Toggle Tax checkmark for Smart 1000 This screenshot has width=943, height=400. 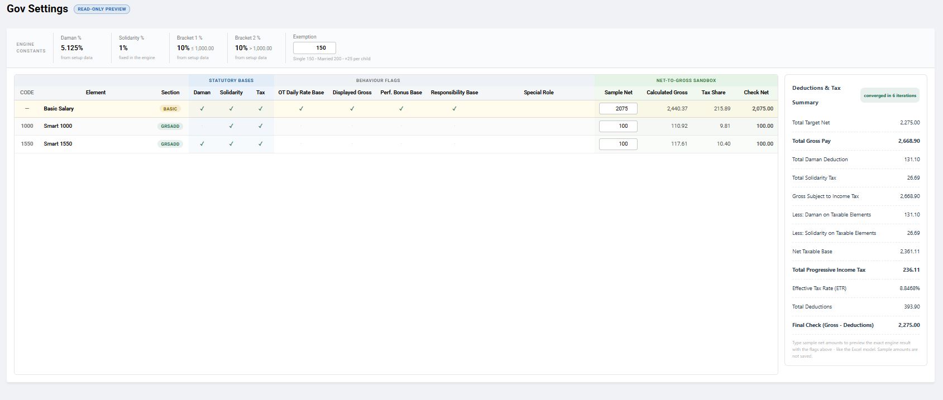click(x=261, y=126)
